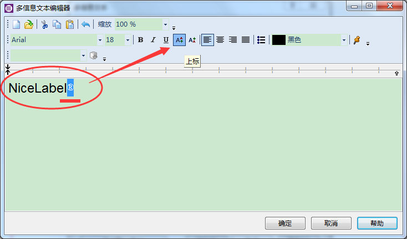Image resolution: width=407 pixels, height=239 pixels.
Task: Click the highlighted ® symbol
Action: [x=70, y=88]
